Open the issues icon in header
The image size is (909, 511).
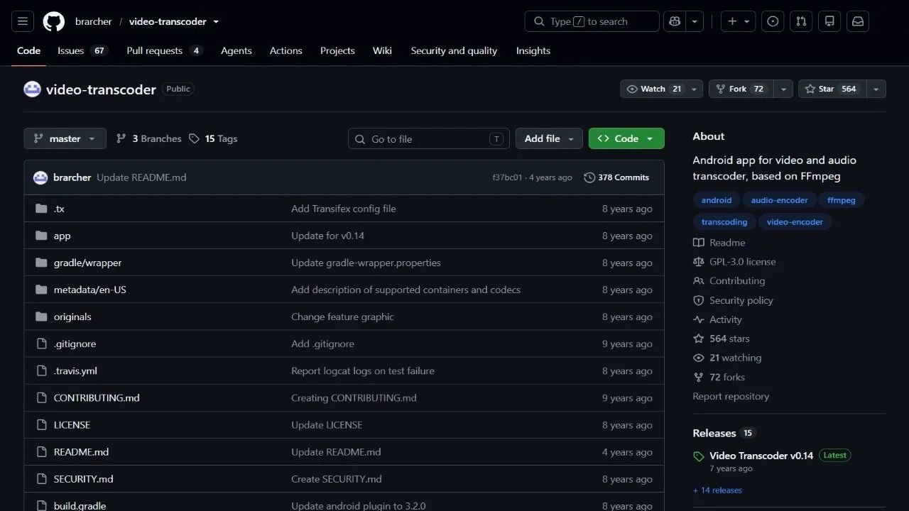pos(773,21)
